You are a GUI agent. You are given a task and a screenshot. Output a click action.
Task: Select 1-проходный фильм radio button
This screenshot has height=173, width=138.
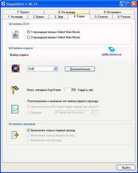pyautogui.click(x=28, y=32)
